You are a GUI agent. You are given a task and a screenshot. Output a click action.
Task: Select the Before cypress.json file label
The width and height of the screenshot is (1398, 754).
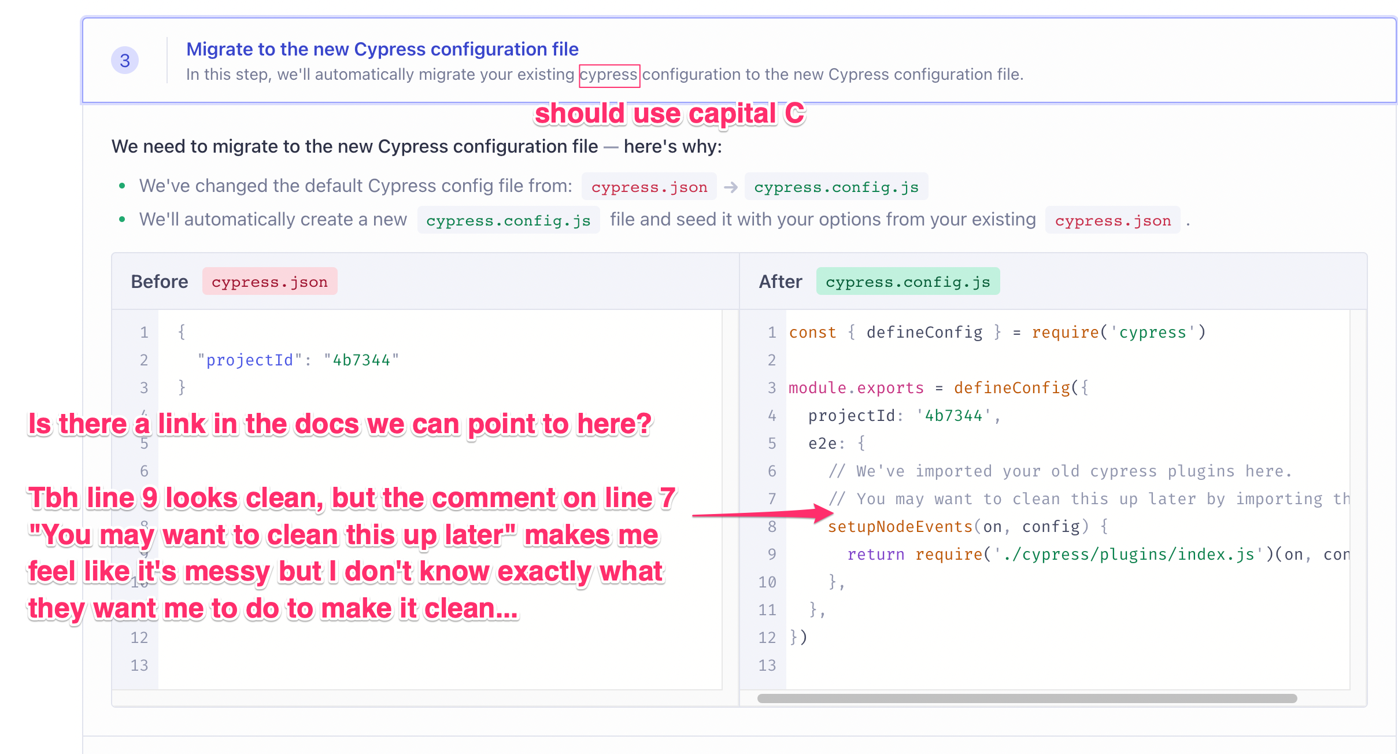pyautogui.click(x=269, y=282)
